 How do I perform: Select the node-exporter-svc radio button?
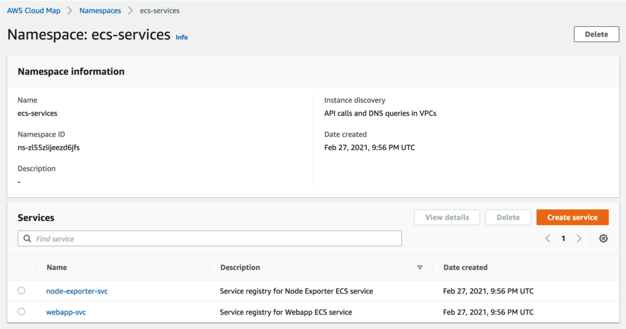(x=21, y=290)
